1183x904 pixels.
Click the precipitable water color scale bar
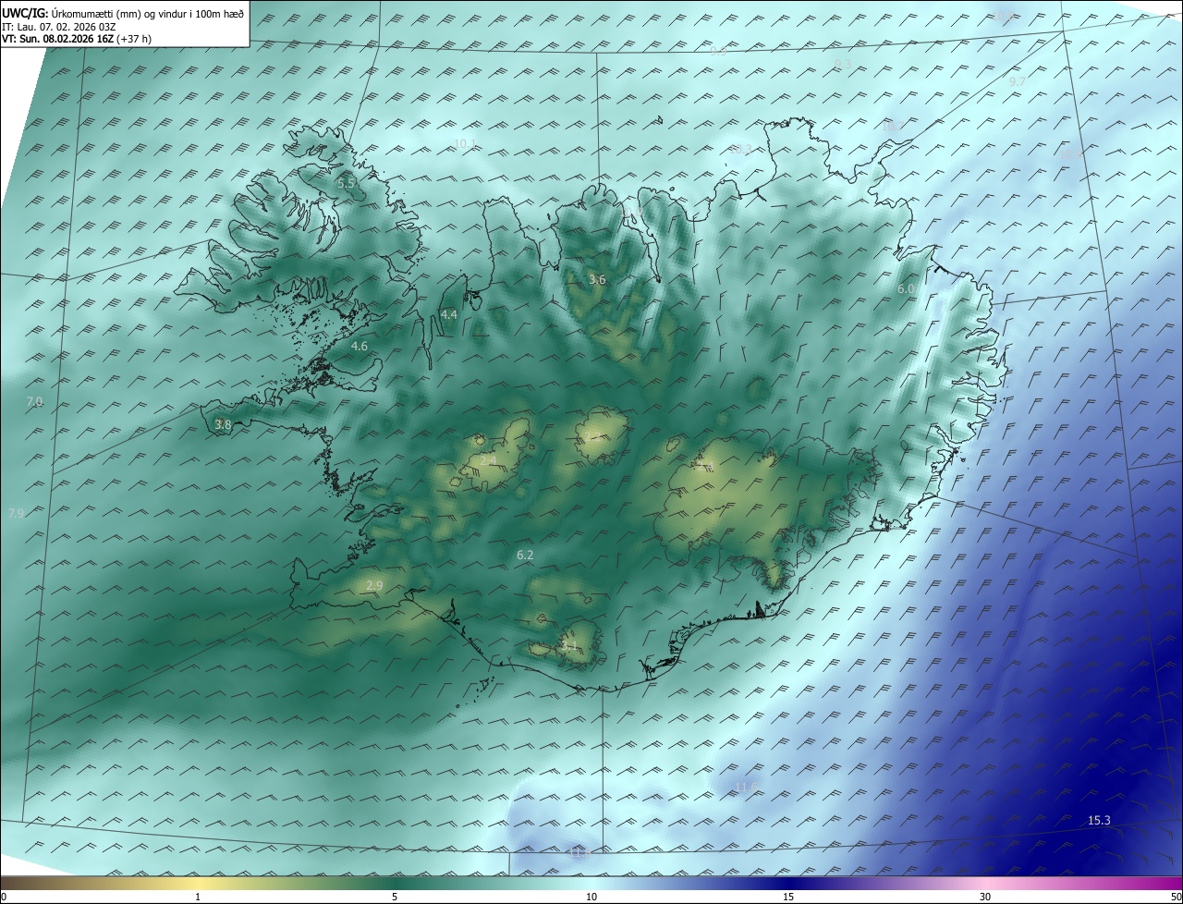591,883
